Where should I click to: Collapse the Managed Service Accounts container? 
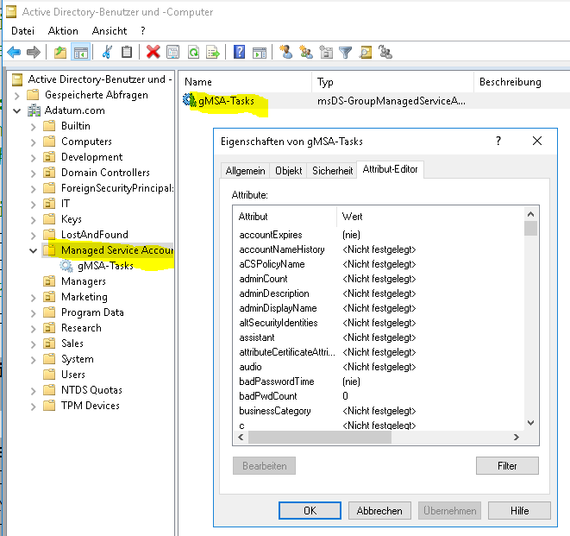pos(33,250)
